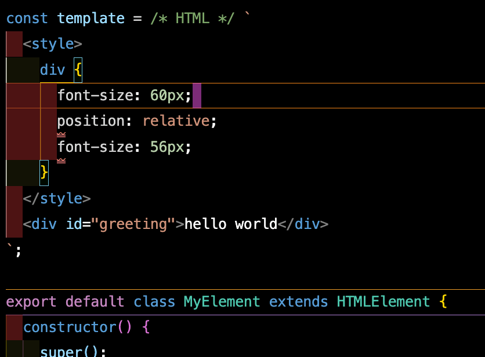This screenshot has height=357, width=485.
Task: Click the 'div' CSS selector
Action: coord(53,70)
